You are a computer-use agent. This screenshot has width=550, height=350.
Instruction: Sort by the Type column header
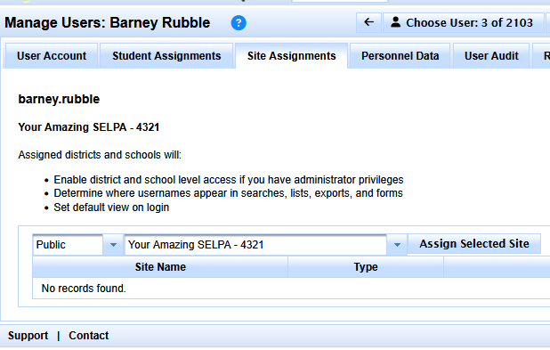(366, 267)
